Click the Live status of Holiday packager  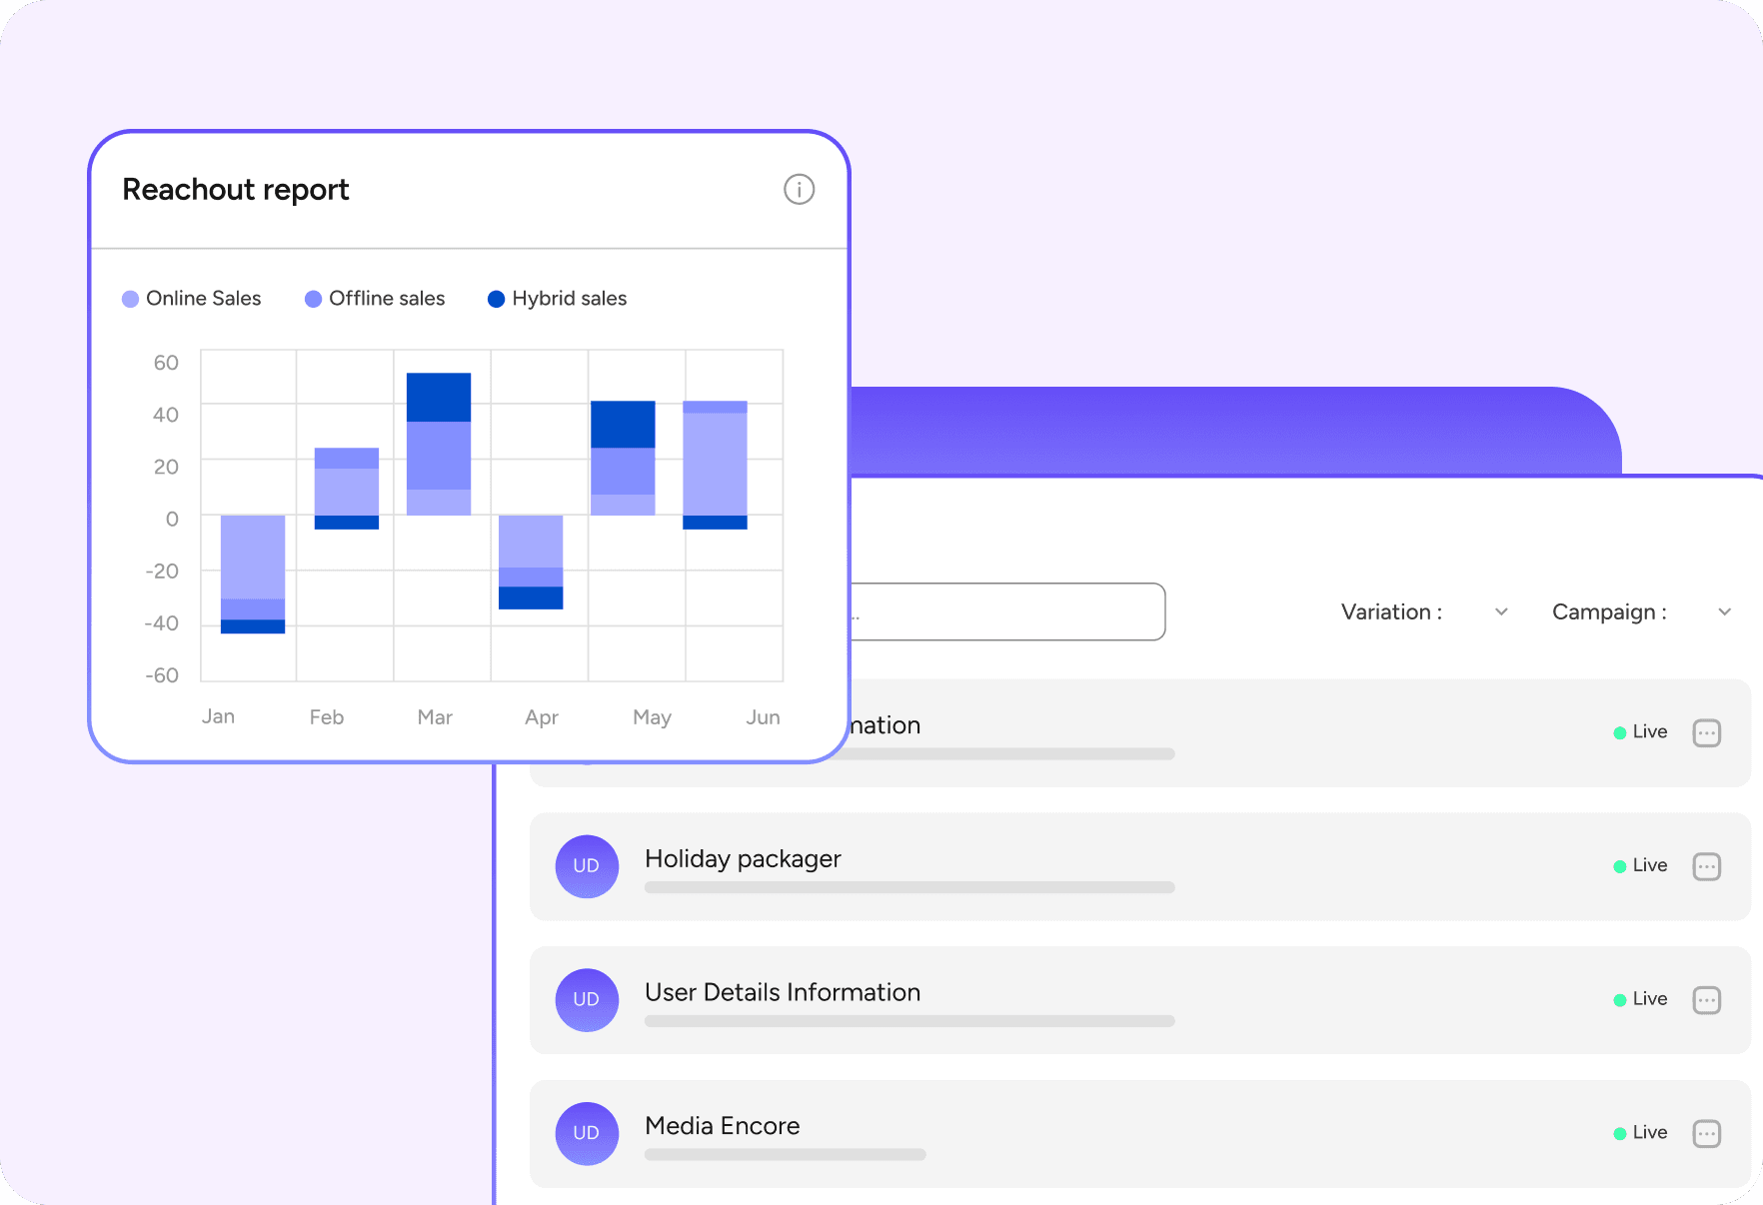[1640, 865]
